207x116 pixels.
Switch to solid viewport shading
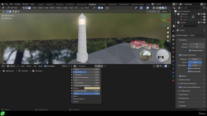pyautogui.click(x=160, y=8)
